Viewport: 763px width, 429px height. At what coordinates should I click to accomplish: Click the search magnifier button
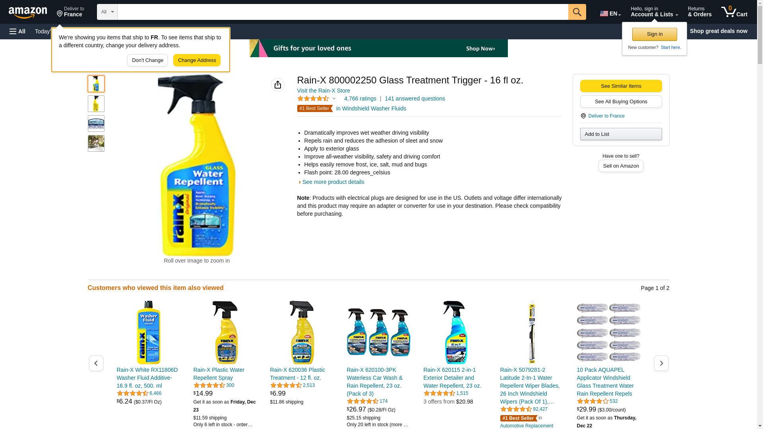point(577,12)
